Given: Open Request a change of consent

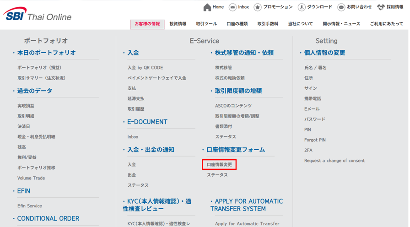Looking at the screenshot, I should point(334,161).
